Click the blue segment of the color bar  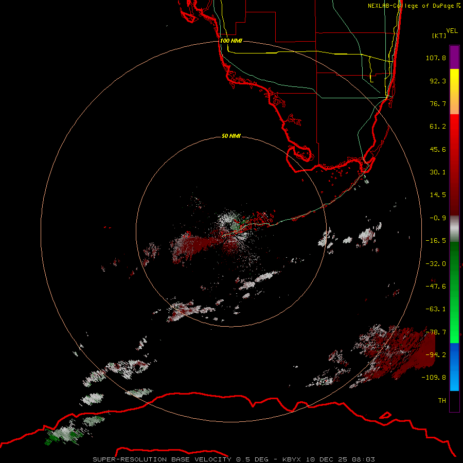point(454,367)
